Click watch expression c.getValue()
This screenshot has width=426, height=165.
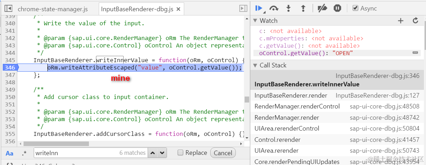pos(279,46)
